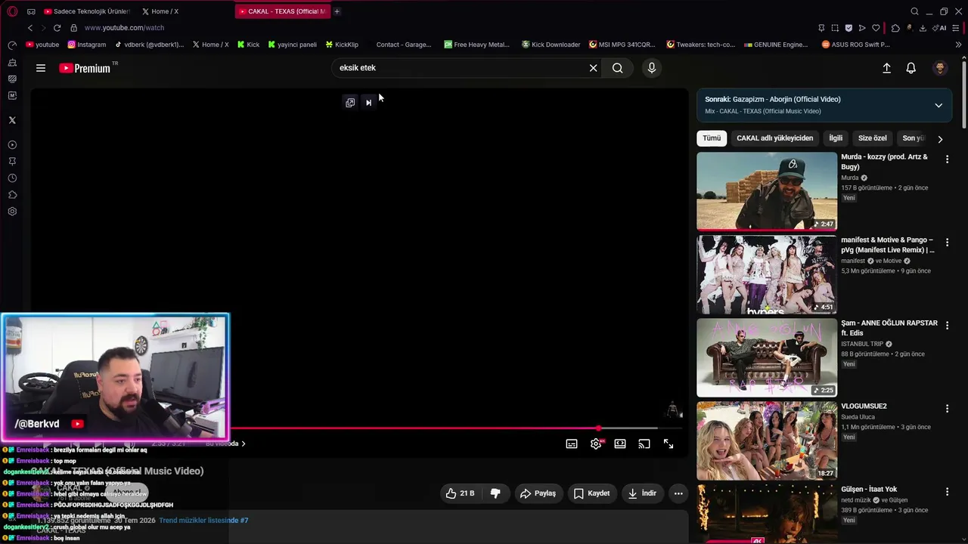Select the Tümü filter chip
Screen dimensions: 968x544
(712, 138)
